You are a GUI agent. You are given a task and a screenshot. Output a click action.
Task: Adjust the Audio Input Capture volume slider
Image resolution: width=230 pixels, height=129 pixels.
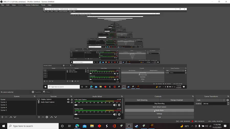[x=93, y=105]
